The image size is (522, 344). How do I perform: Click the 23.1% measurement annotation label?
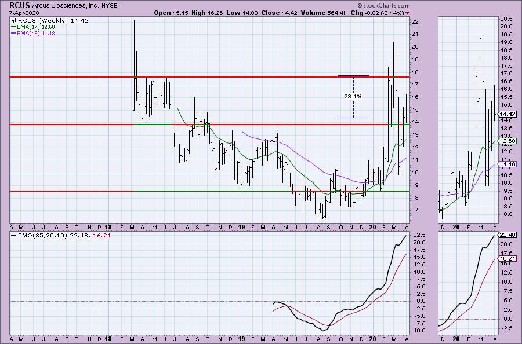click(x=353, y=96)
